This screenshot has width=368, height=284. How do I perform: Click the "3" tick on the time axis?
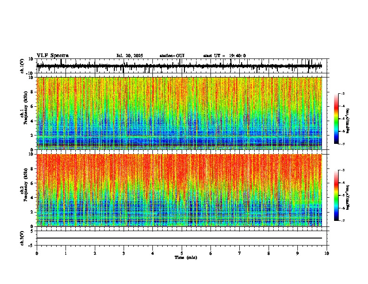click(124, 253)
